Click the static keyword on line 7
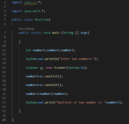The width and height of the screenshot is (129, 124). (36, 33)
